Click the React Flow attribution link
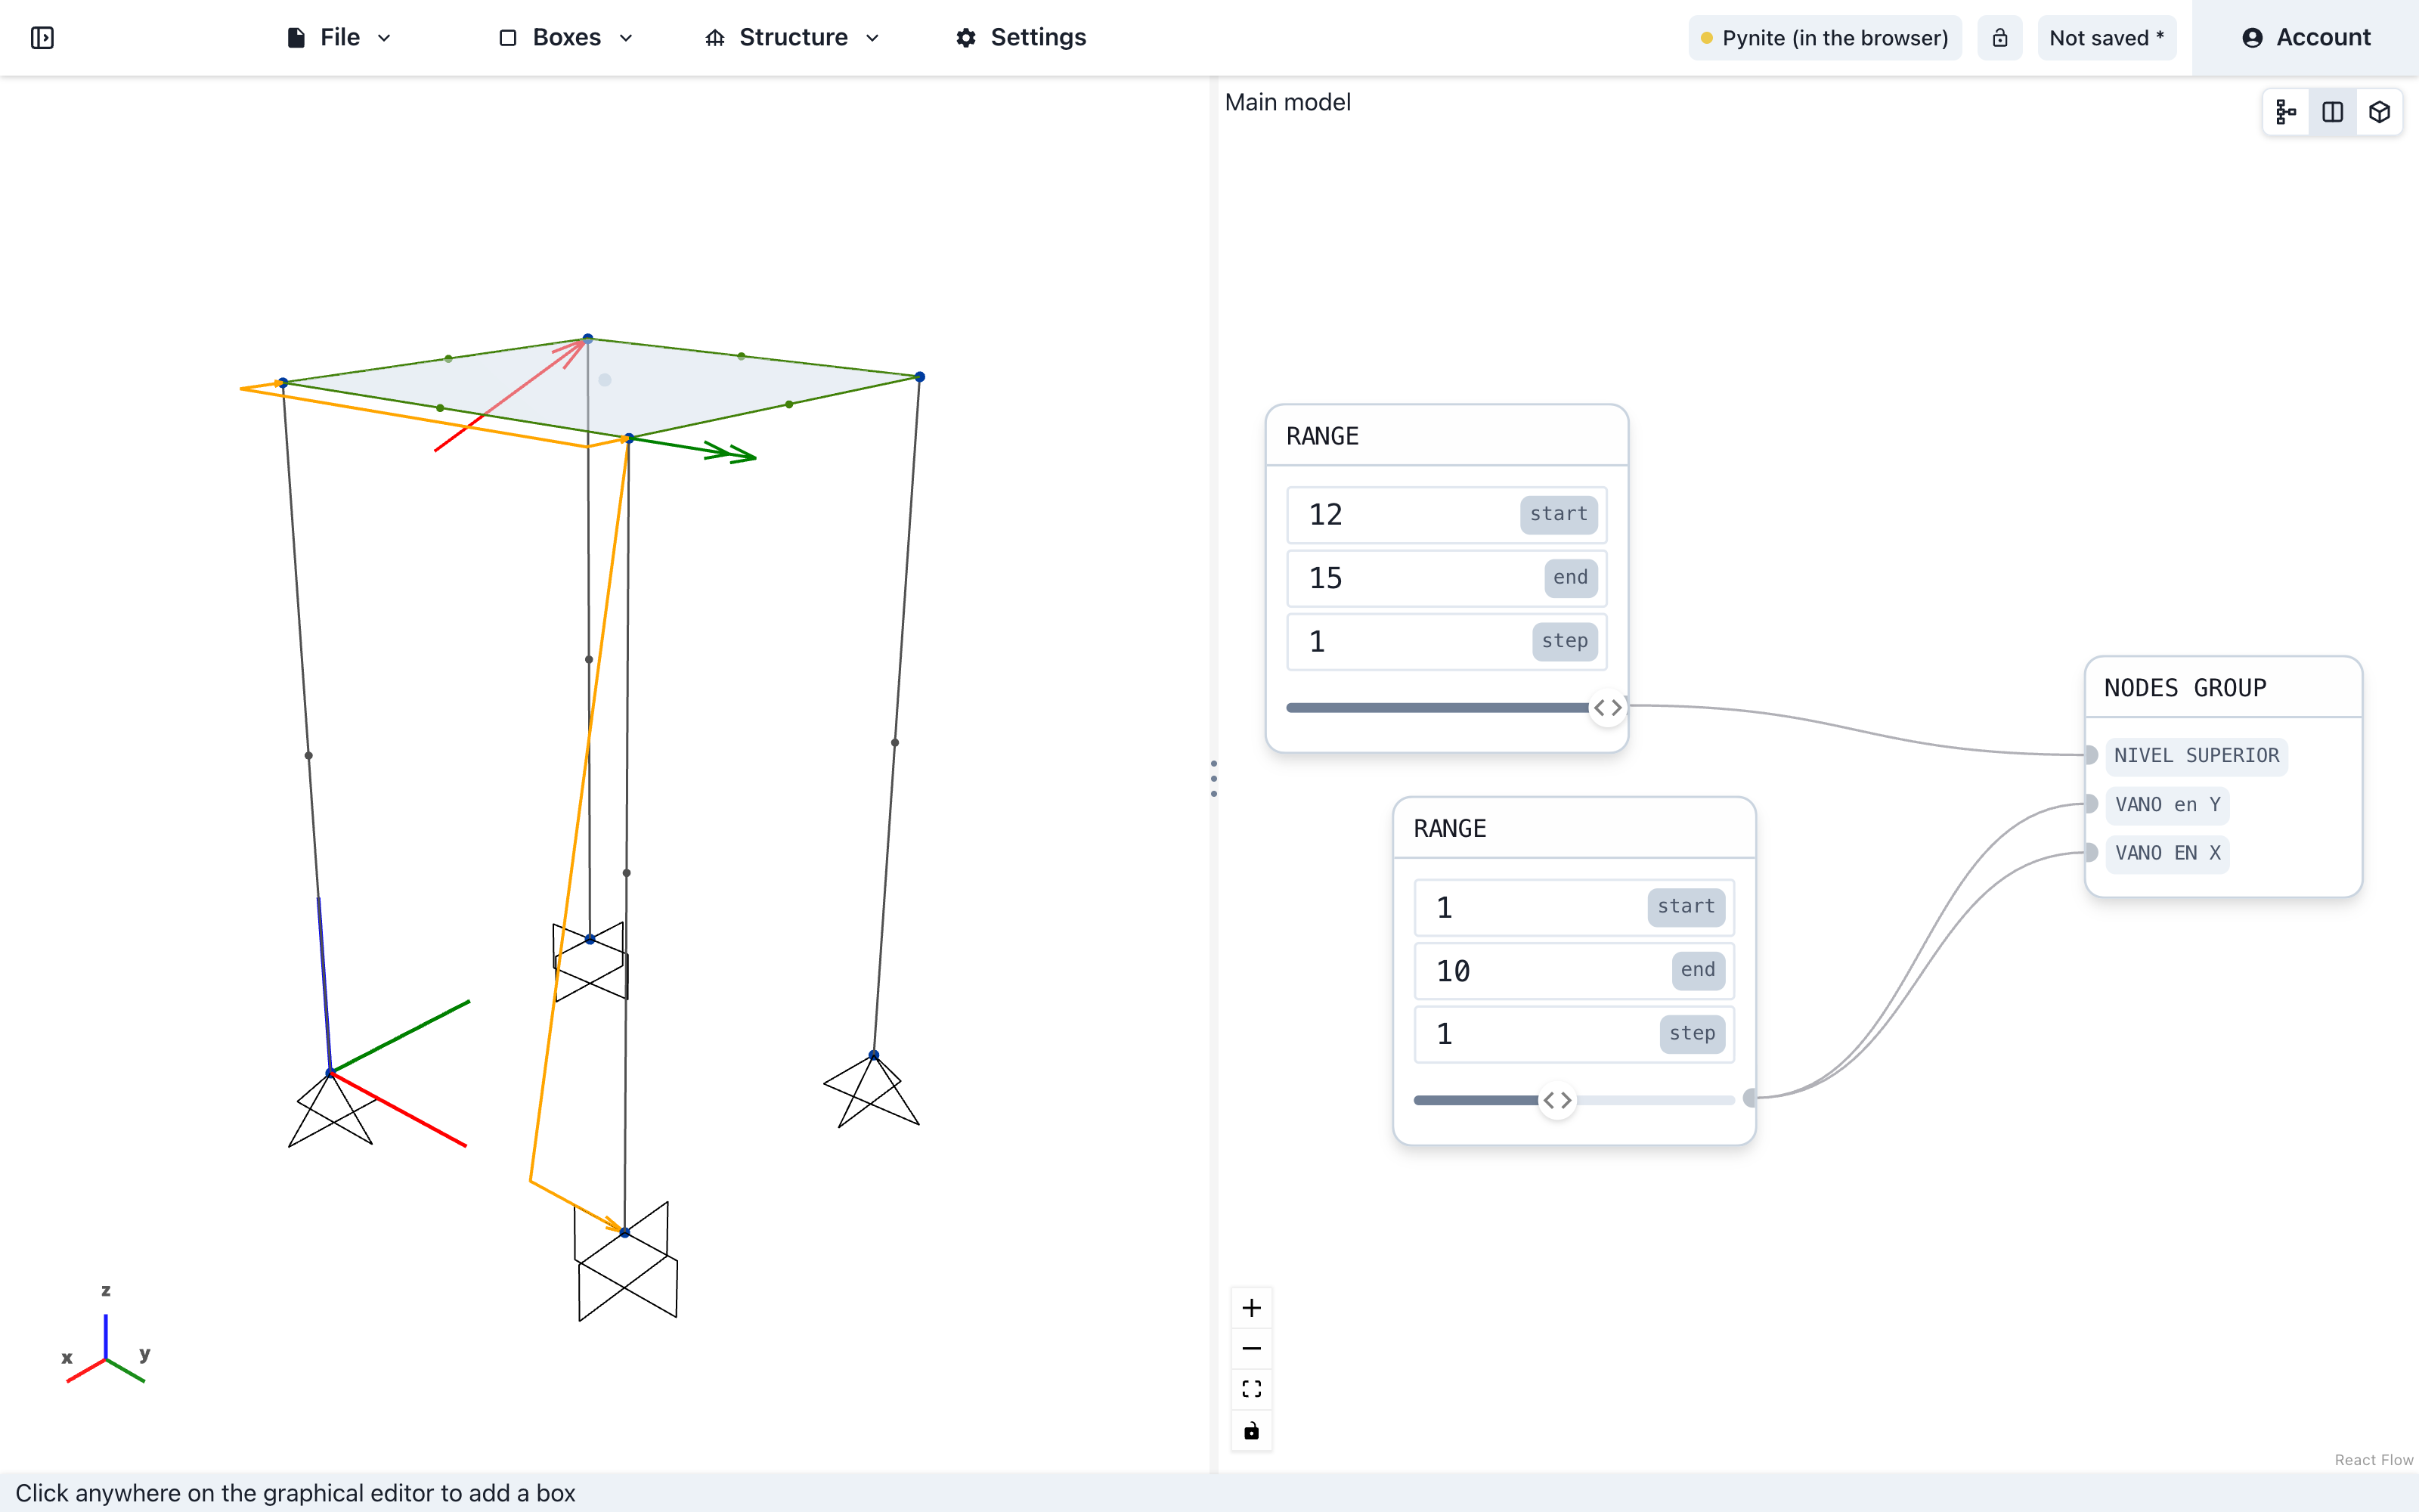2419x1512 pixels. click(2373, 1460)
